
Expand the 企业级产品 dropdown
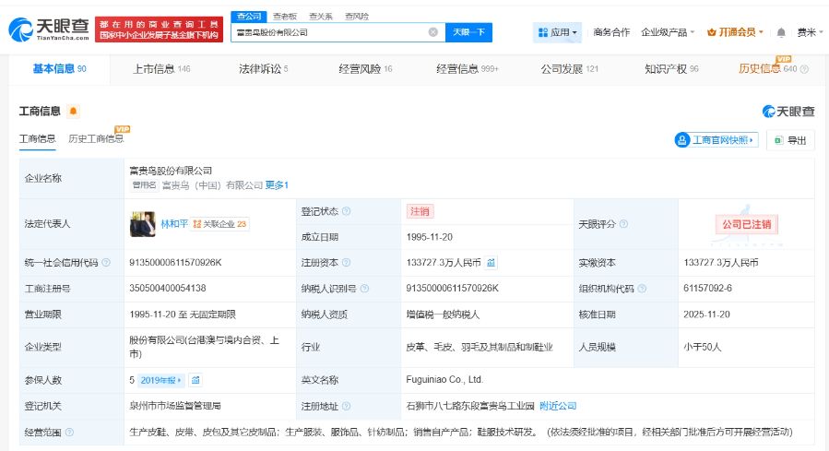[669, 32]
